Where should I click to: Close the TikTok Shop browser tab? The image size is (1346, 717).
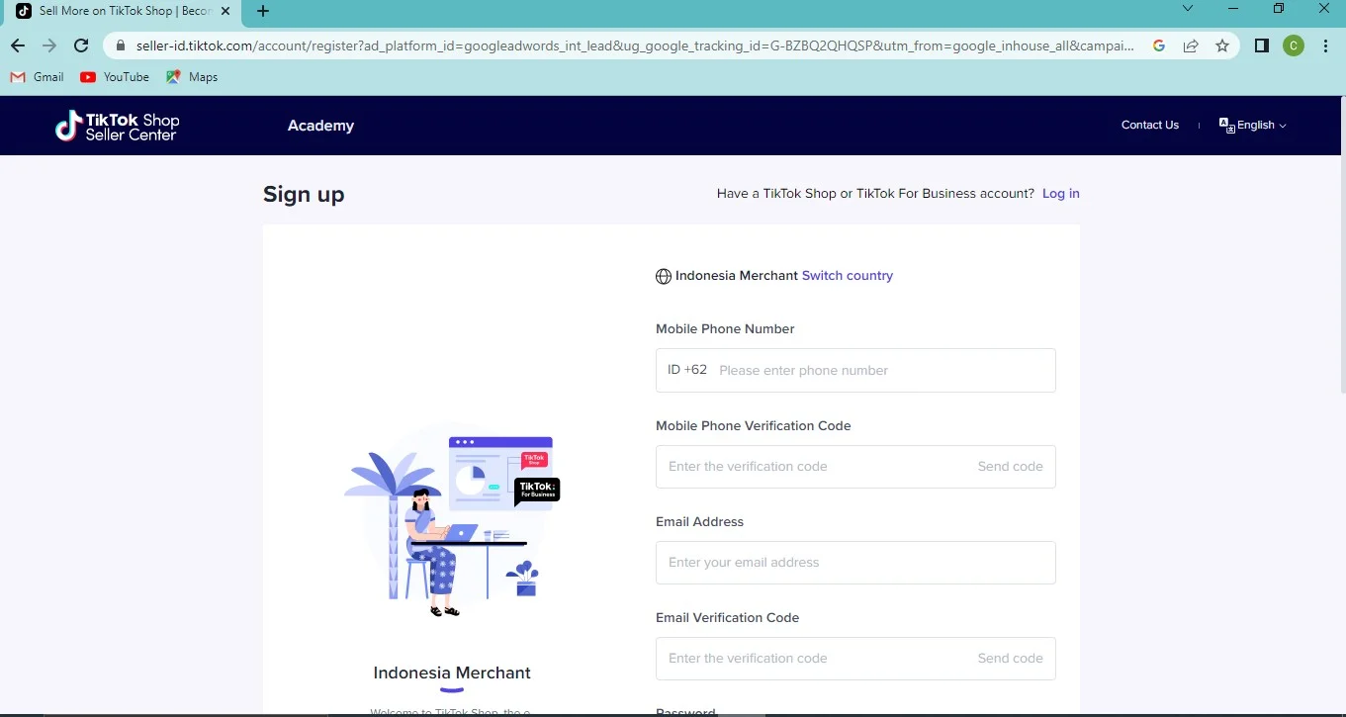tap(225, 11)
